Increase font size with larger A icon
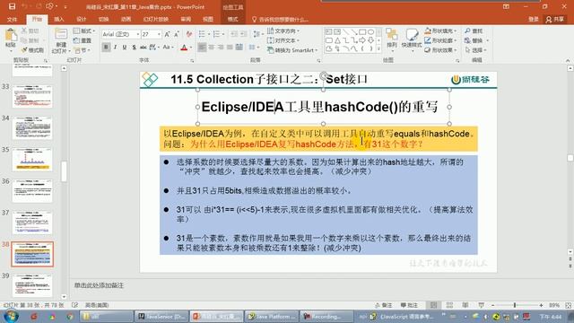 [167, 34]
